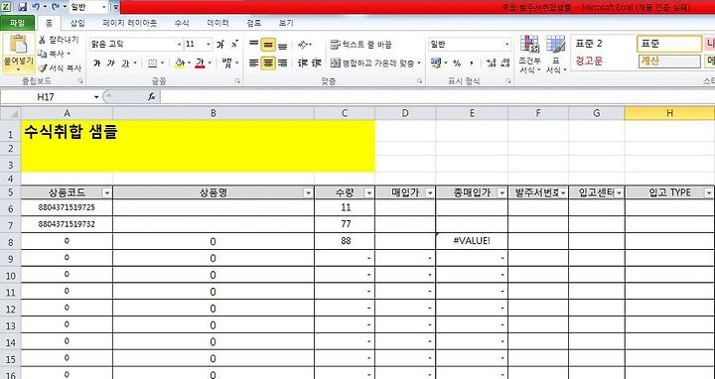The height and width of the screenshot is (379, 715).
Task: Click into the formula bar
Action: [x=437, y=96]
